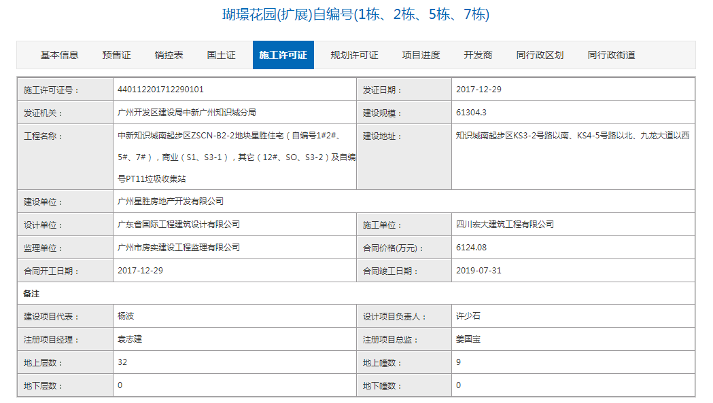Go to the 国土证 tab
This screenshot has height=403, width=713.
pos(221,55)
